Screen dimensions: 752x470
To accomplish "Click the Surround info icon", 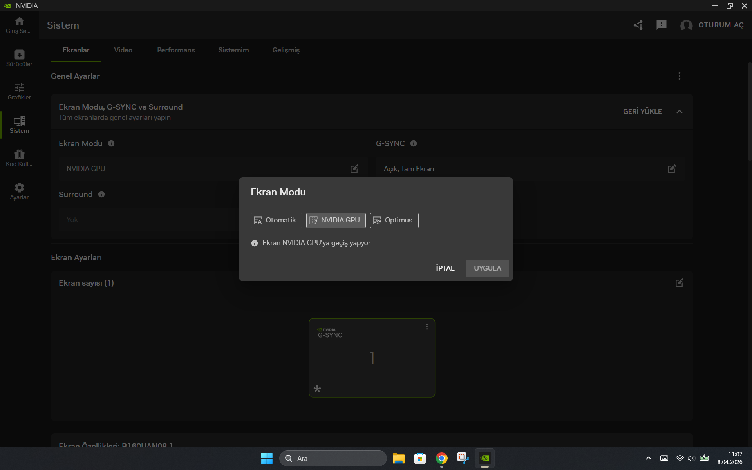I will click(x=101, y=194).
